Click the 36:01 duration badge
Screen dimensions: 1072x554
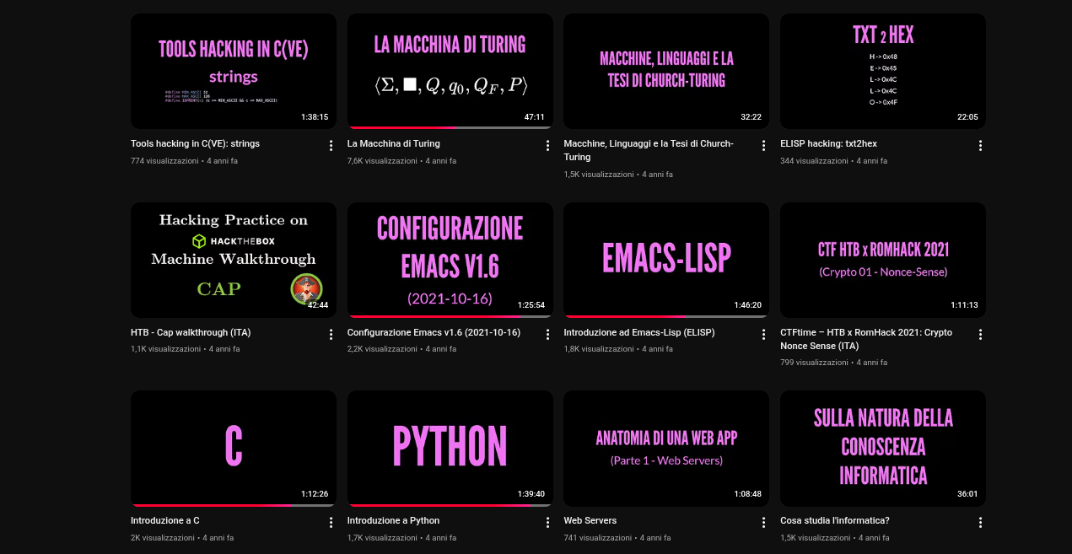pyautogui.click(x=967, y=494)
